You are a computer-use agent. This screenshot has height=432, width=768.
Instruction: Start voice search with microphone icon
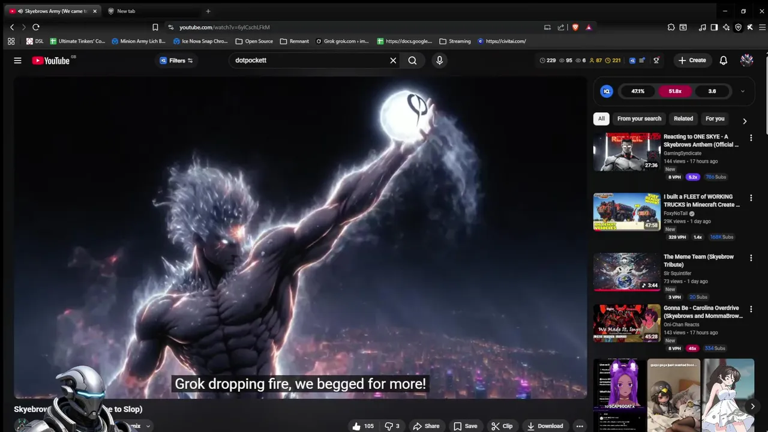[439, 60]
